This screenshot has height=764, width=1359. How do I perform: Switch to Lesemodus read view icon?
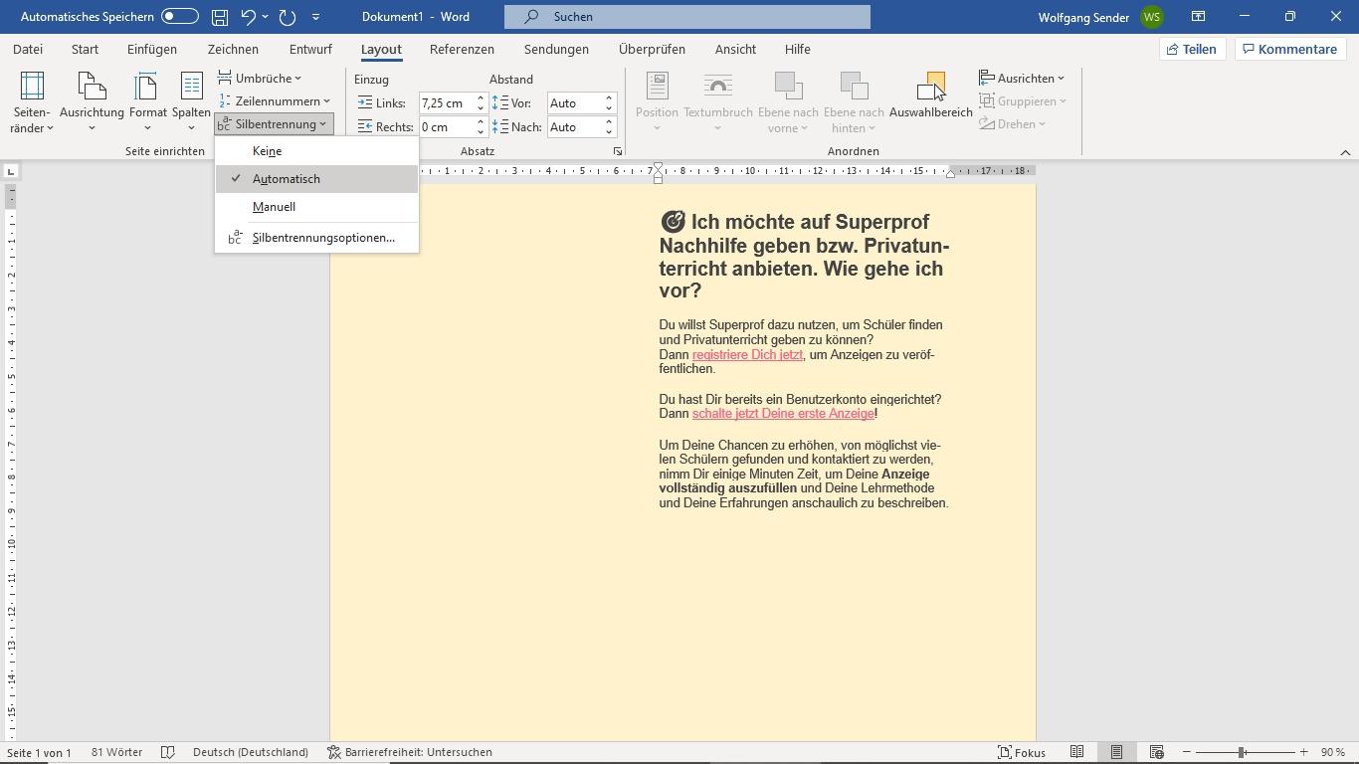pyautogui.click(x=1076, y=752)
